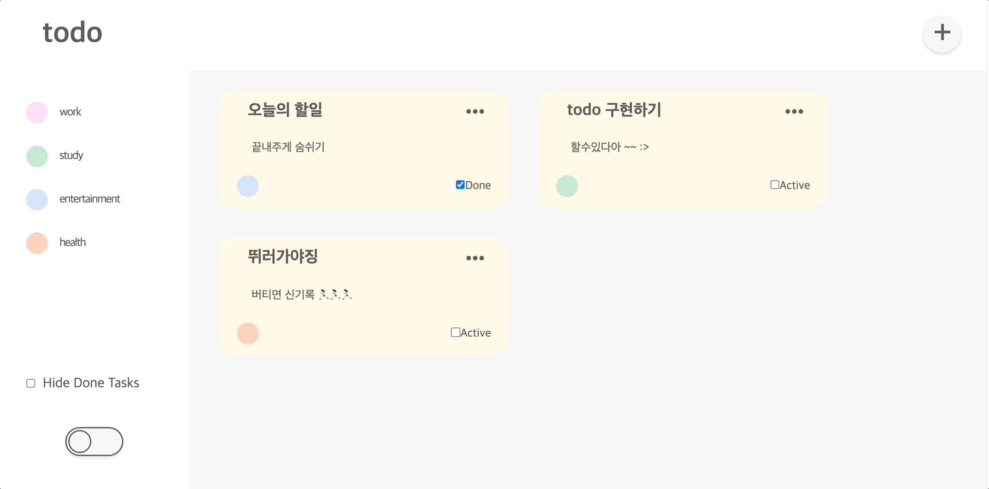This screenshot has width=989, height=489.
Task: Click the plus icon to add todo
Action: pyautogui.click(x=942, y=33)
